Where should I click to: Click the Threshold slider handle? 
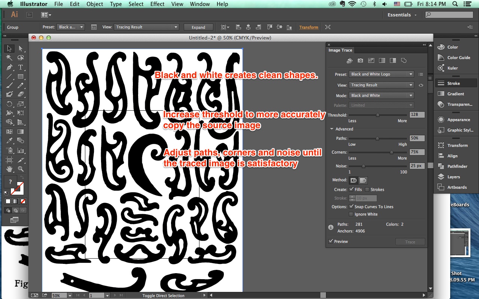(x=378, y=115)
